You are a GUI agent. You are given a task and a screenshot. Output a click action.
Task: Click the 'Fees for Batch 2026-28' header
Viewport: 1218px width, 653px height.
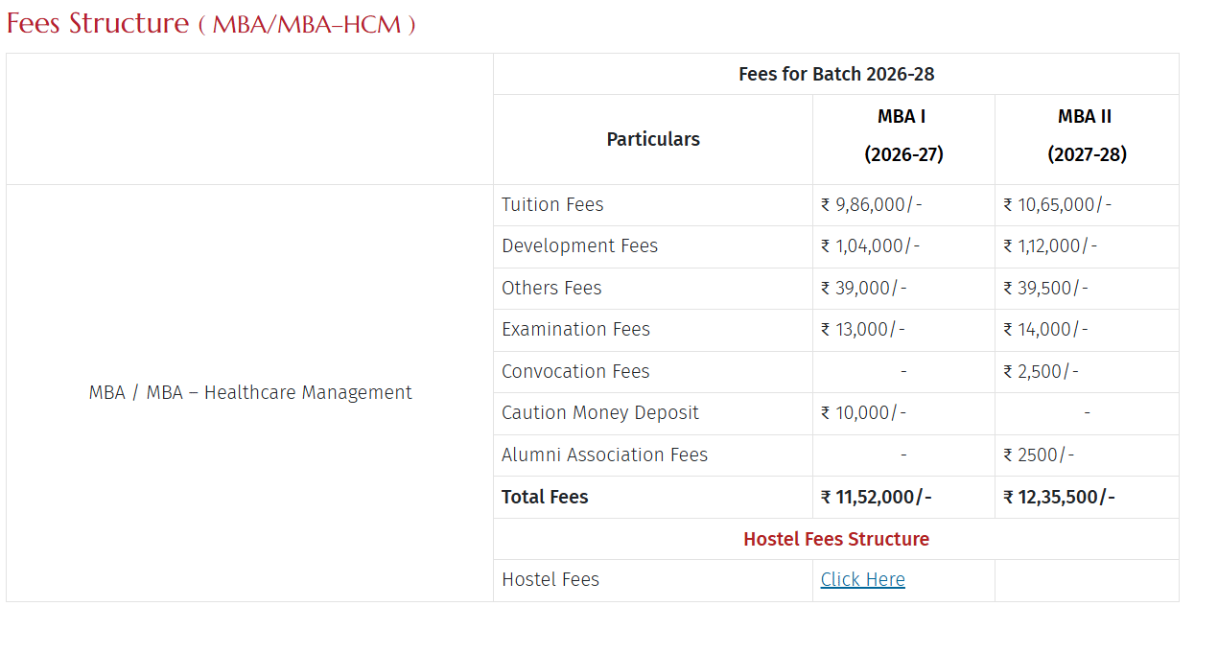pos(835,74)
